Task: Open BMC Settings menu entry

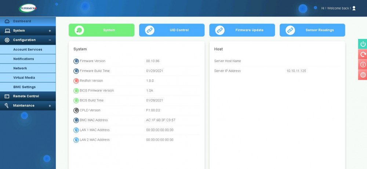Action: point(28,87)
